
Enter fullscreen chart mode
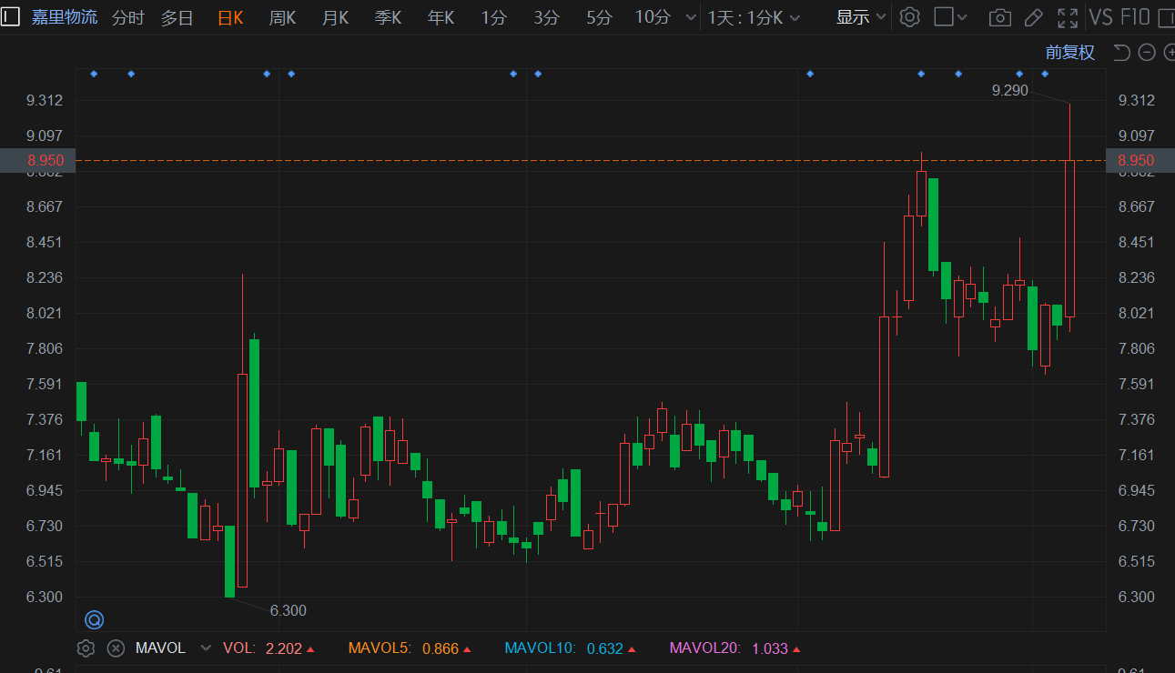pyautogui.click(x=1067, y=17)
